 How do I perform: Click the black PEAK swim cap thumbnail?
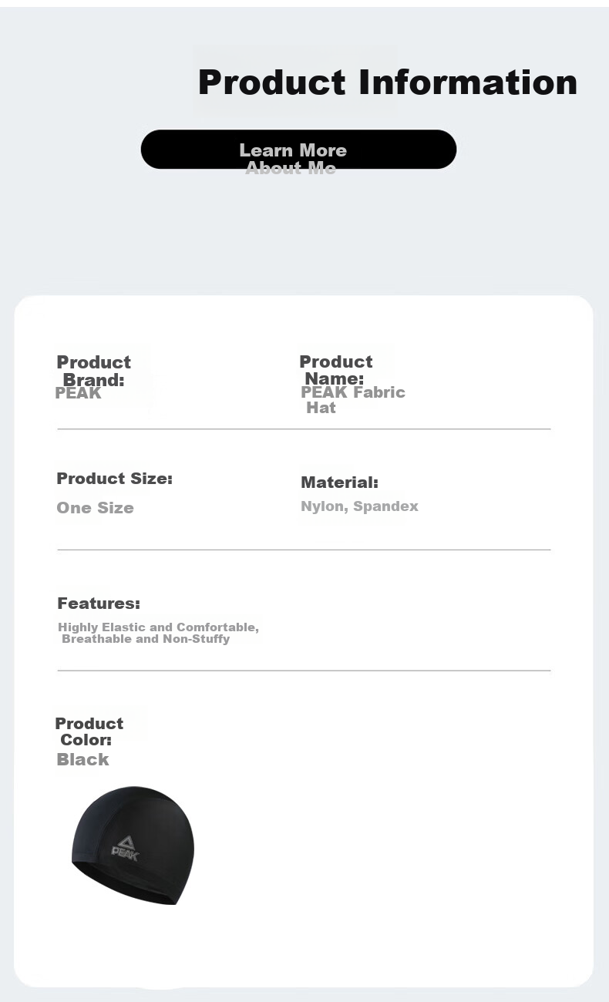133,845
